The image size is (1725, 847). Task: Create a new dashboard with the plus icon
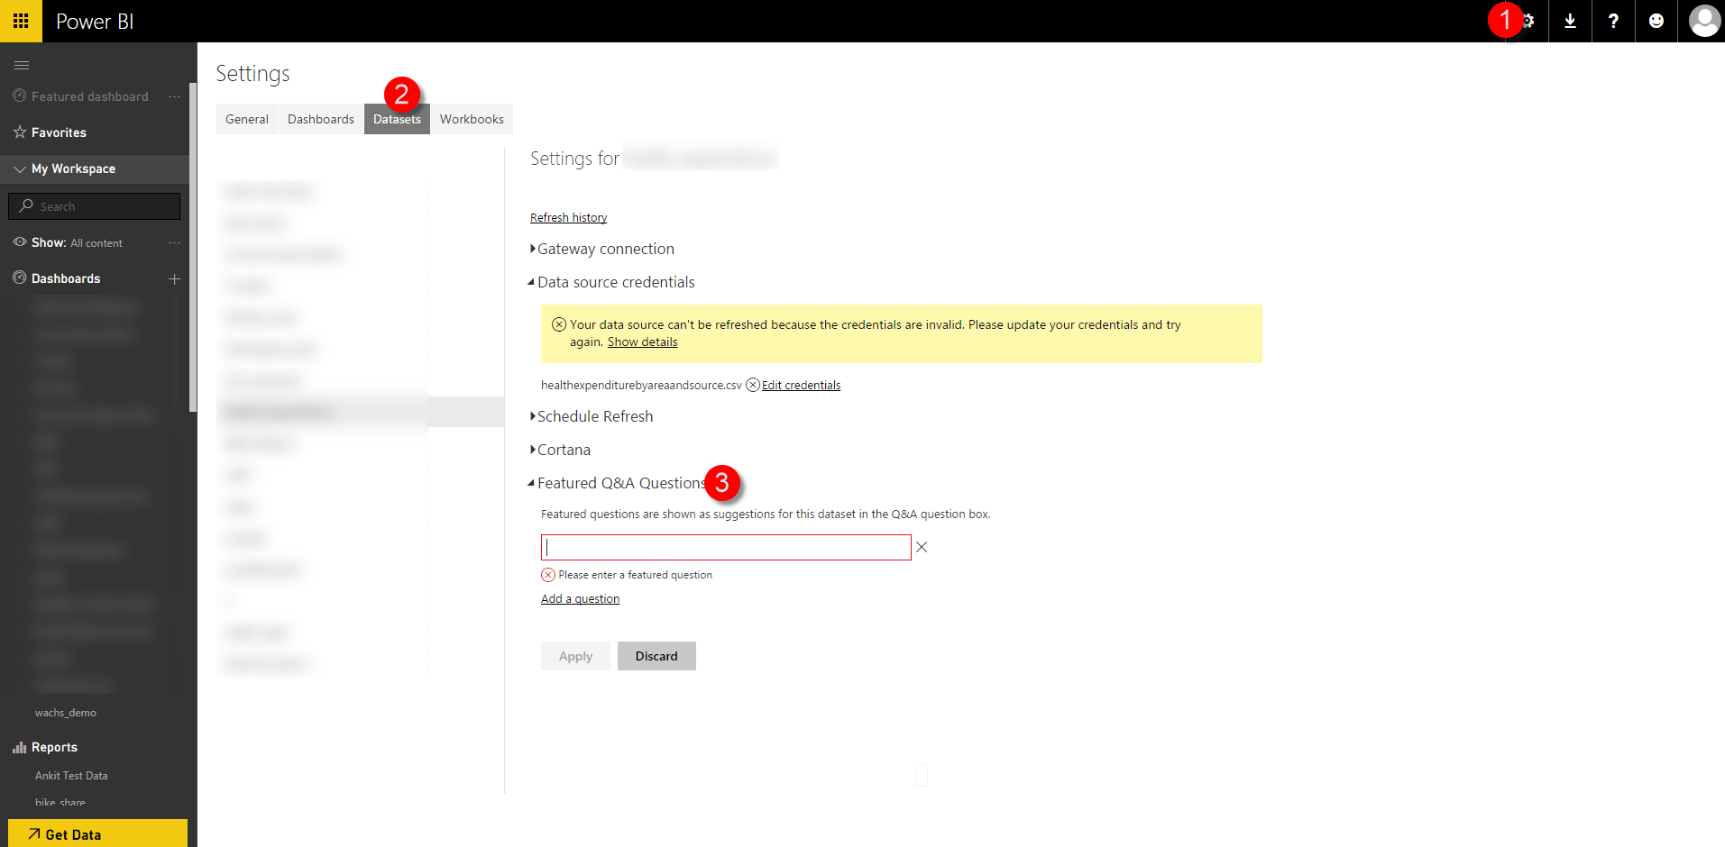click(174, 279)
